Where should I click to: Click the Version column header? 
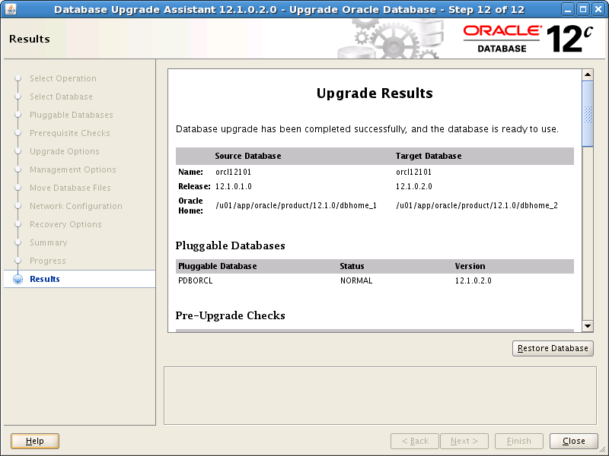(470, 266)
